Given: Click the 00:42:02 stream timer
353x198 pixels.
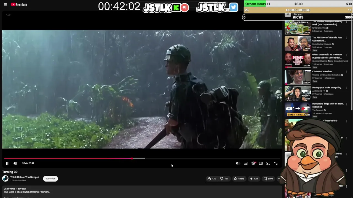Looking at the screenshot, I should tap(119, 7).
